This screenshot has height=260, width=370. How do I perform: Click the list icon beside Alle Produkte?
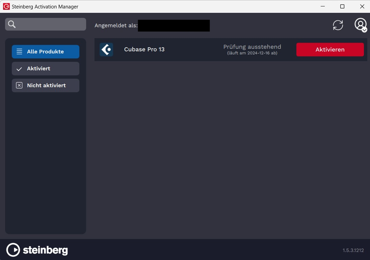(x=20, y=52)
